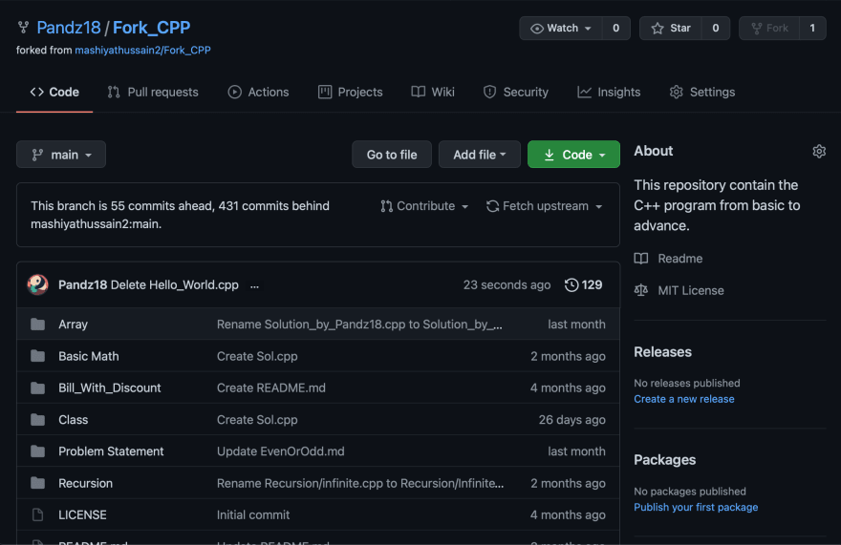The height and width of the screenshot is (545, 841).
Task: Expand the Add file dropdown
Action: pos(480,155)
